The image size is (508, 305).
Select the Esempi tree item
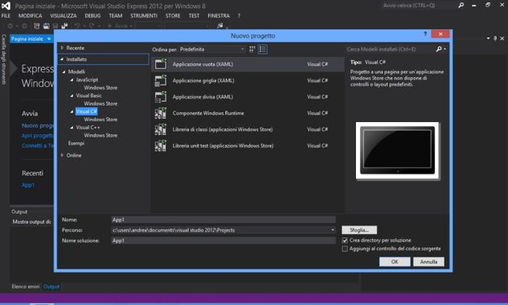pos(76,143)
